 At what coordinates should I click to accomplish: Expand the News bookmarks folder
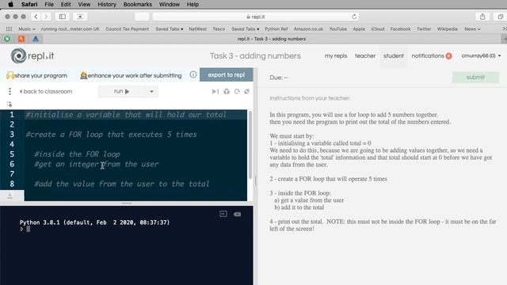(472, 28)
